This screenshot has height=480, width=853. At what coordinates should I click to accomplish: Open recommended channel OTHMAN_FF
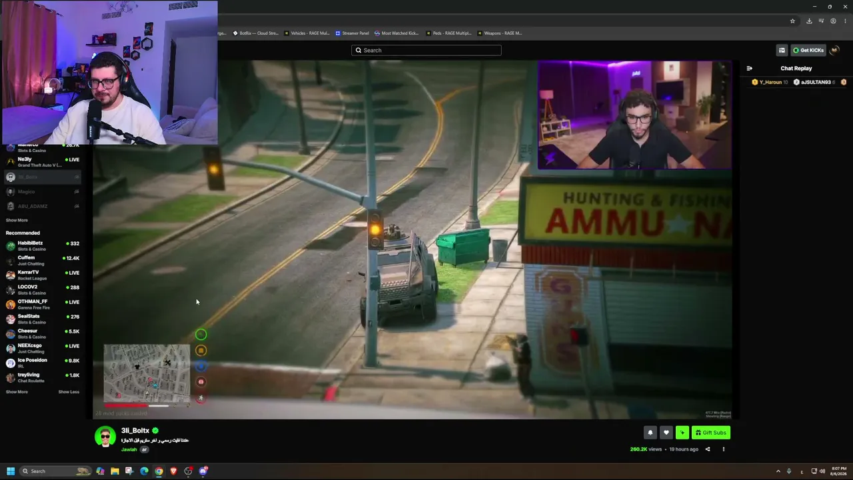43,304
